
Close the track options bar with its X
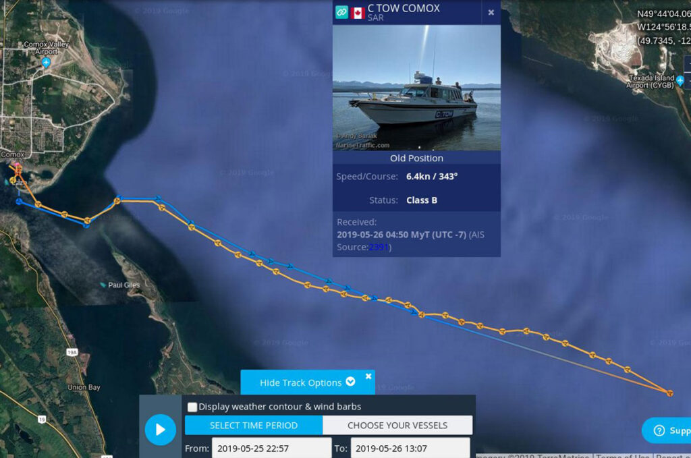368,376
